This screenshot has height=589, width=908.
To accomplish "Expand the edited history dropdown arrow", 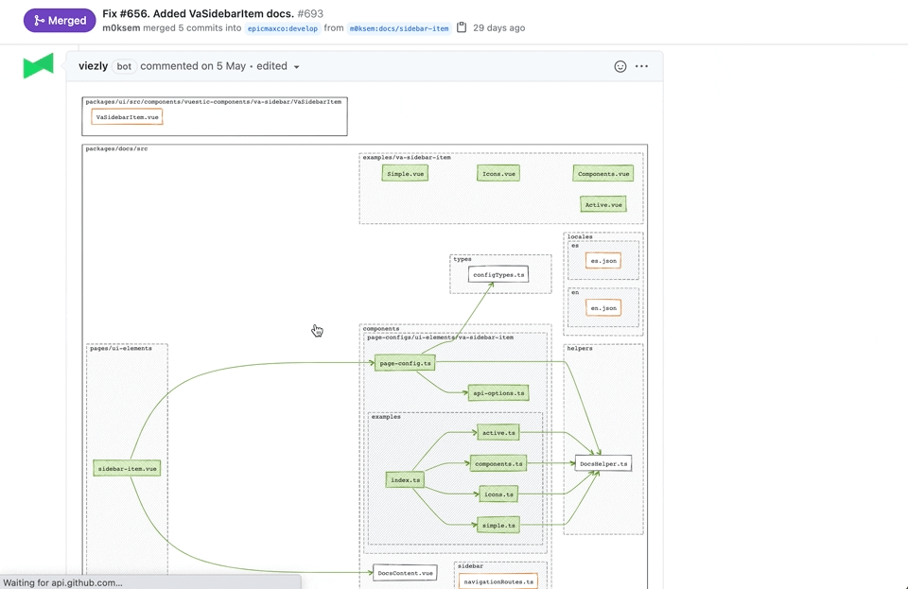I will [x=296, y=67].
